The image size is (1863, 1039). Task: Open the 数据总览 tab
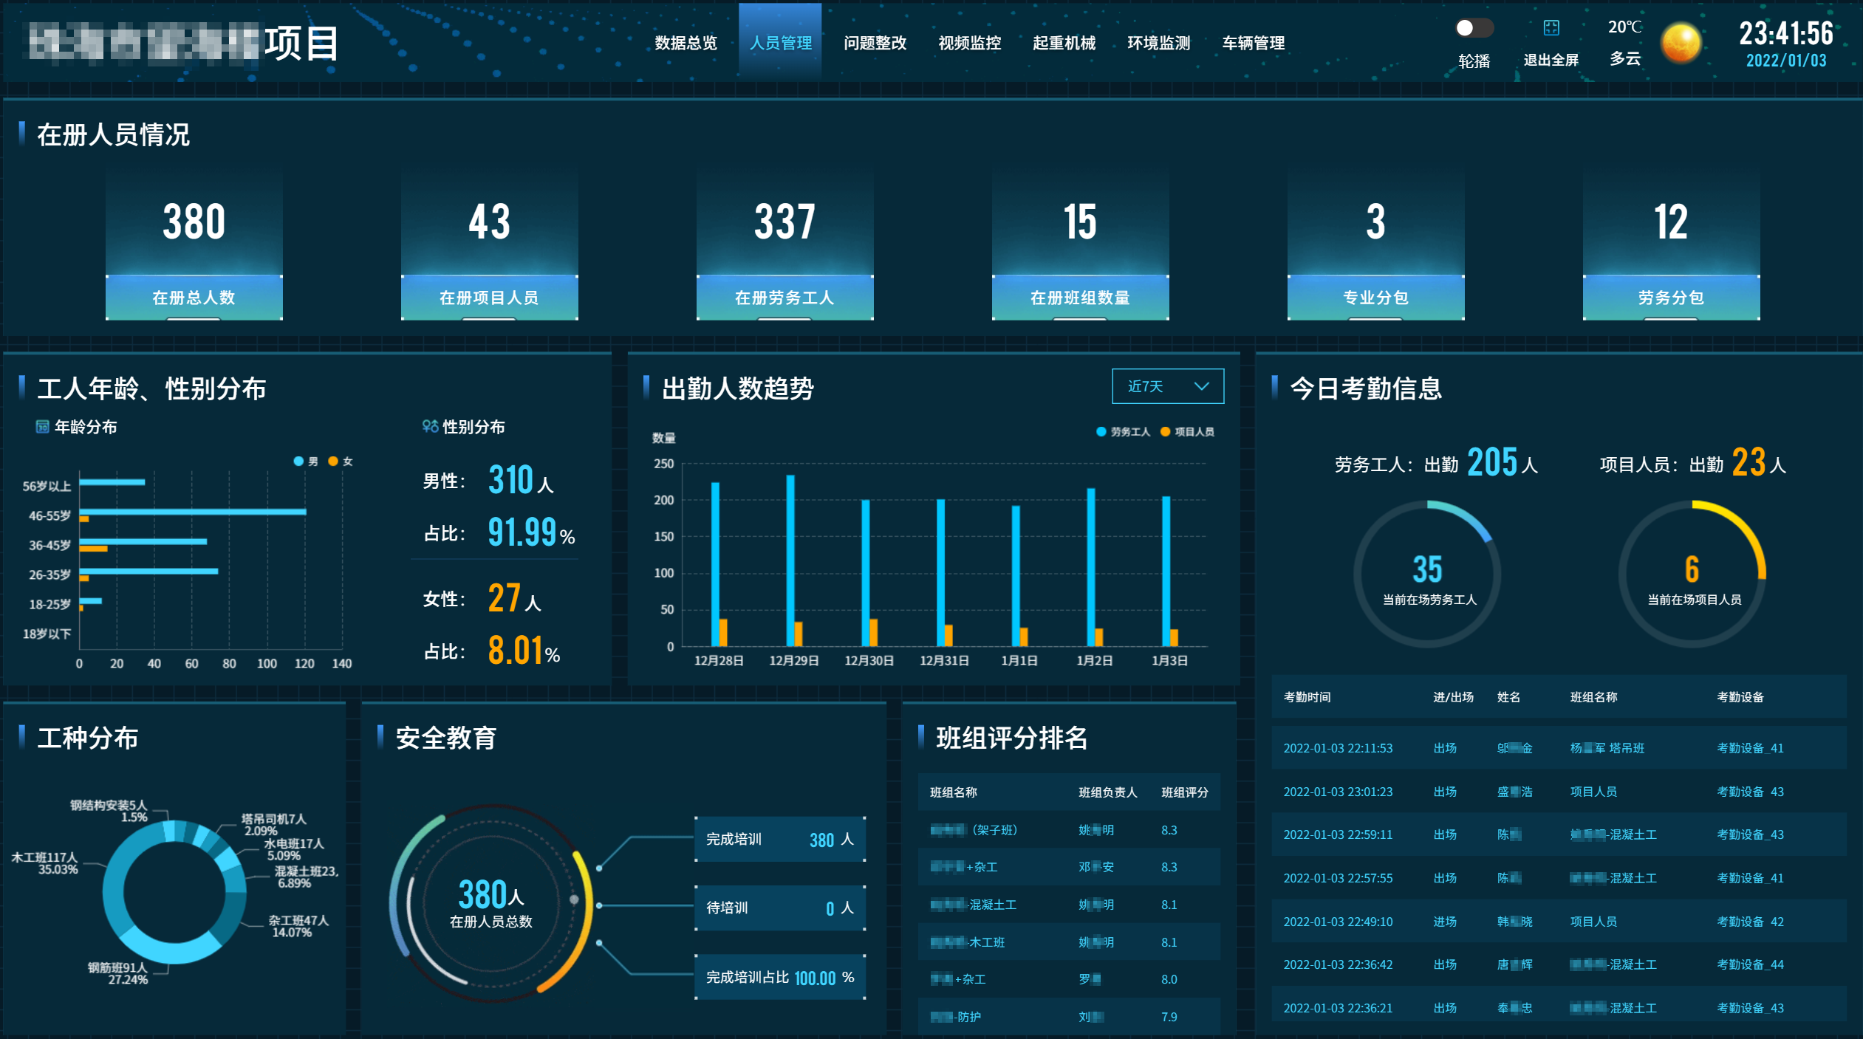coord(686,43)
